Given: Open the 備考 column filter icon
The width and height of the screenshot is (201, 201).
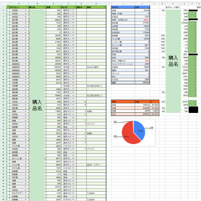Looking at the screenshot, I should tap(105, 7).
